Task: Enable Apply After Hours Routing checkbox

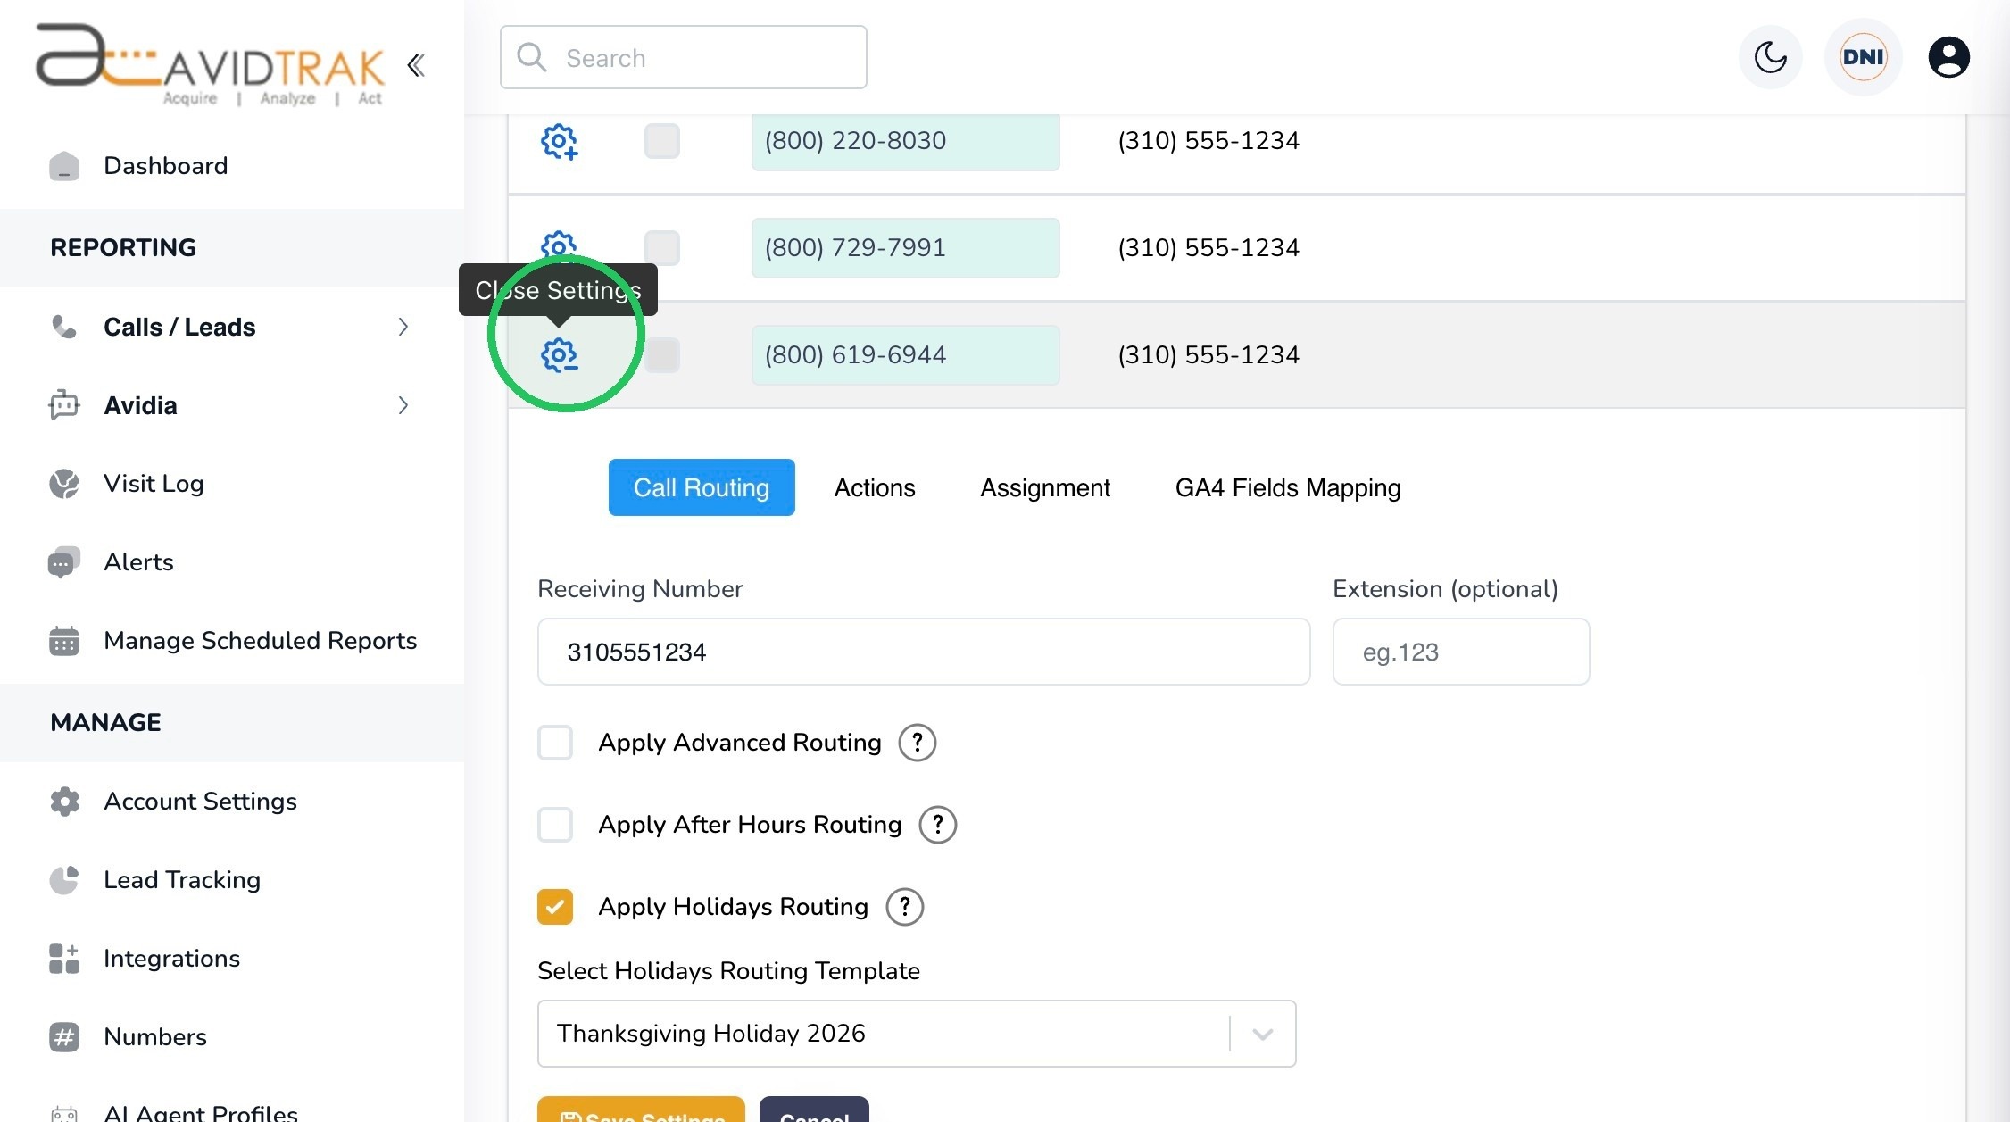Action: (x=555, y=825)
